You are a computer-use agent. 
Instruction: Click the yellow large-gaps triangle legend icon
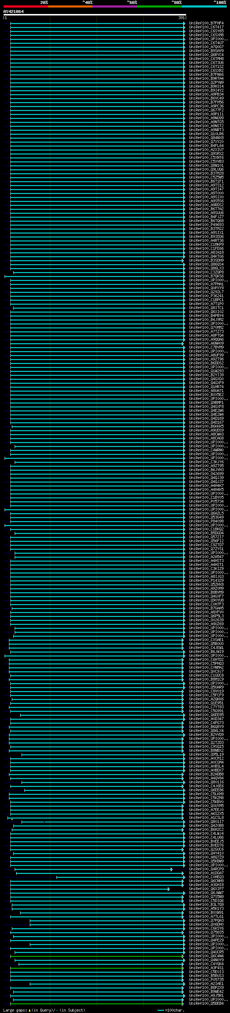click(29, 1010)
